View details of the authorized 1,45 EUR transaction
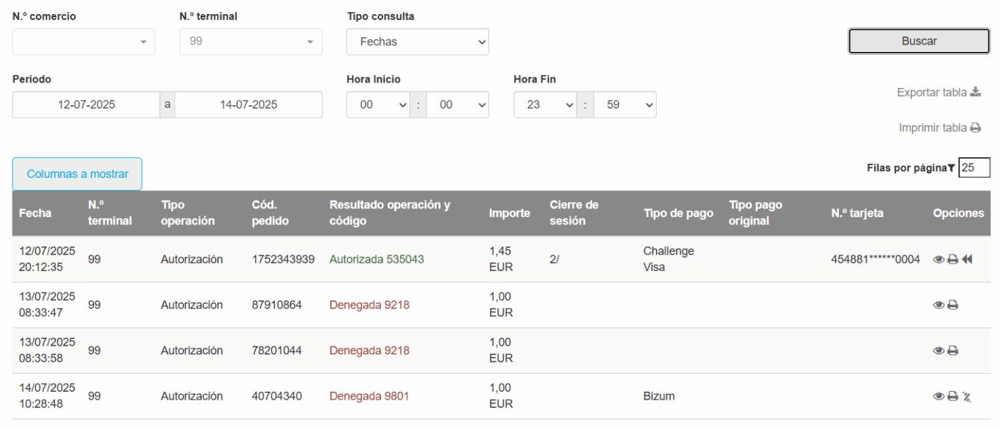 [938, 260]
